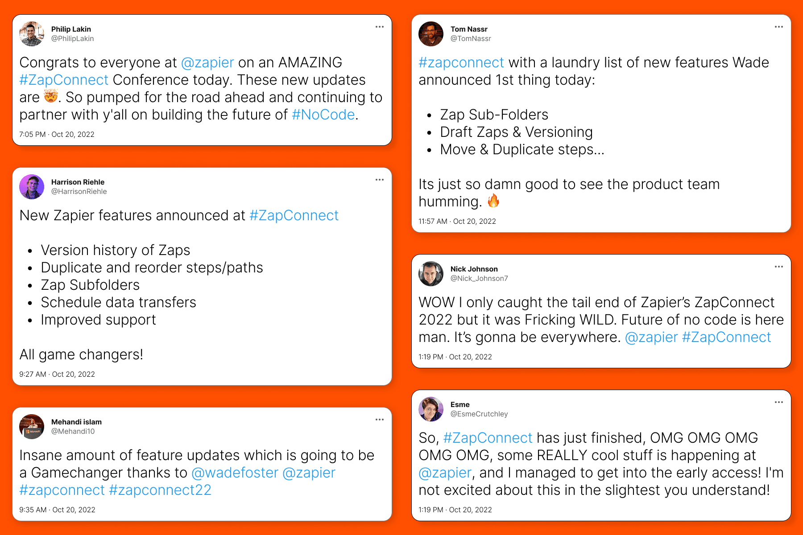803x535 pixels.
Task: Open more options on Philip Lakin's tweet
Action: (380, 27)
